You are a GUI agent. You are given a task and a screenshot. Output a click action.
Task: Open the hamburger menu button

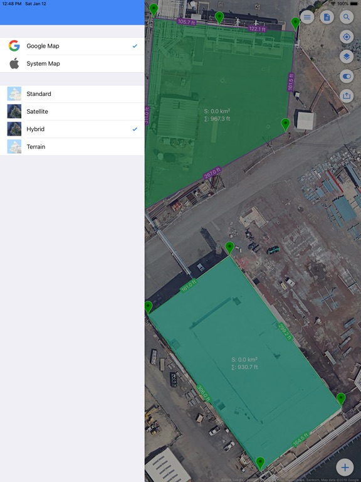point(307,17)
